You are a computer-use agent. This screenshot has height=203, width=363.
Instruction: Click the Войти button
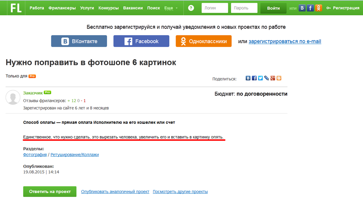coord(273,8)
